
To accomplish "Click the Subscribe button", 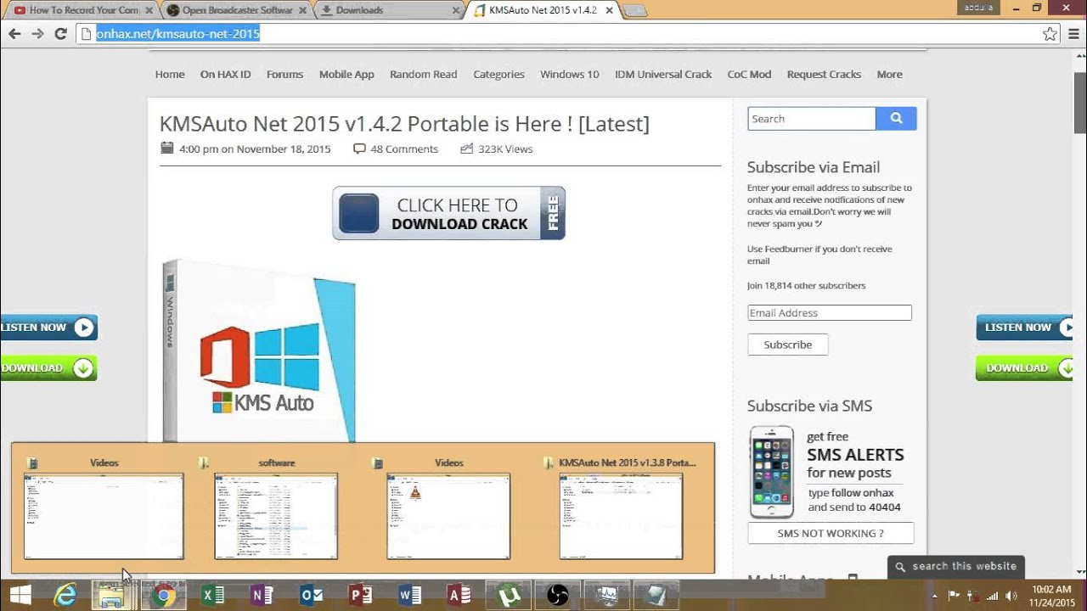I will tap(787, 345).
